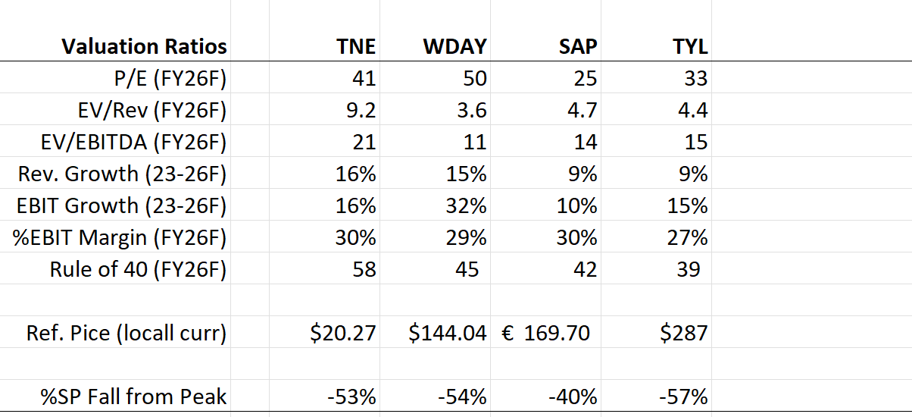Click the SAP price cell € 169.70
Viewport: 912px width, 417px height.
545,333
